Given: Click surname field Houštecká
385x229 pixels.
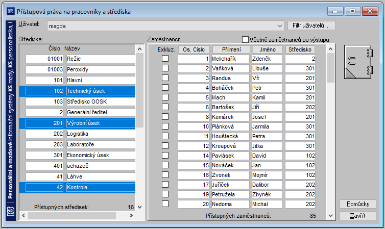Looking at the screenshot, I should coord(230,136).
